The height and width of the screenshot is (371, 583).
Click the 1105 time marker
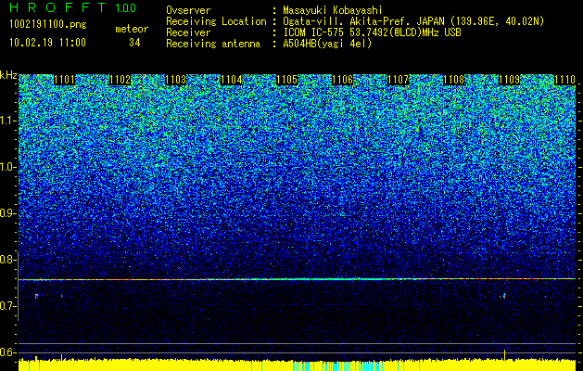(x=286, y=80)
